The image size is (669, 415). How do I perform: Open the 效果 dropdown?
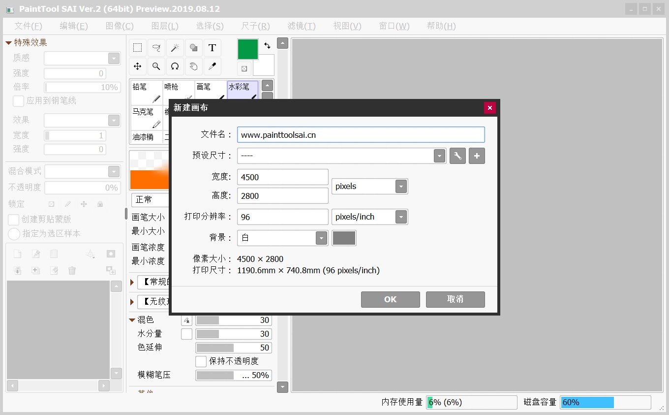114,120
